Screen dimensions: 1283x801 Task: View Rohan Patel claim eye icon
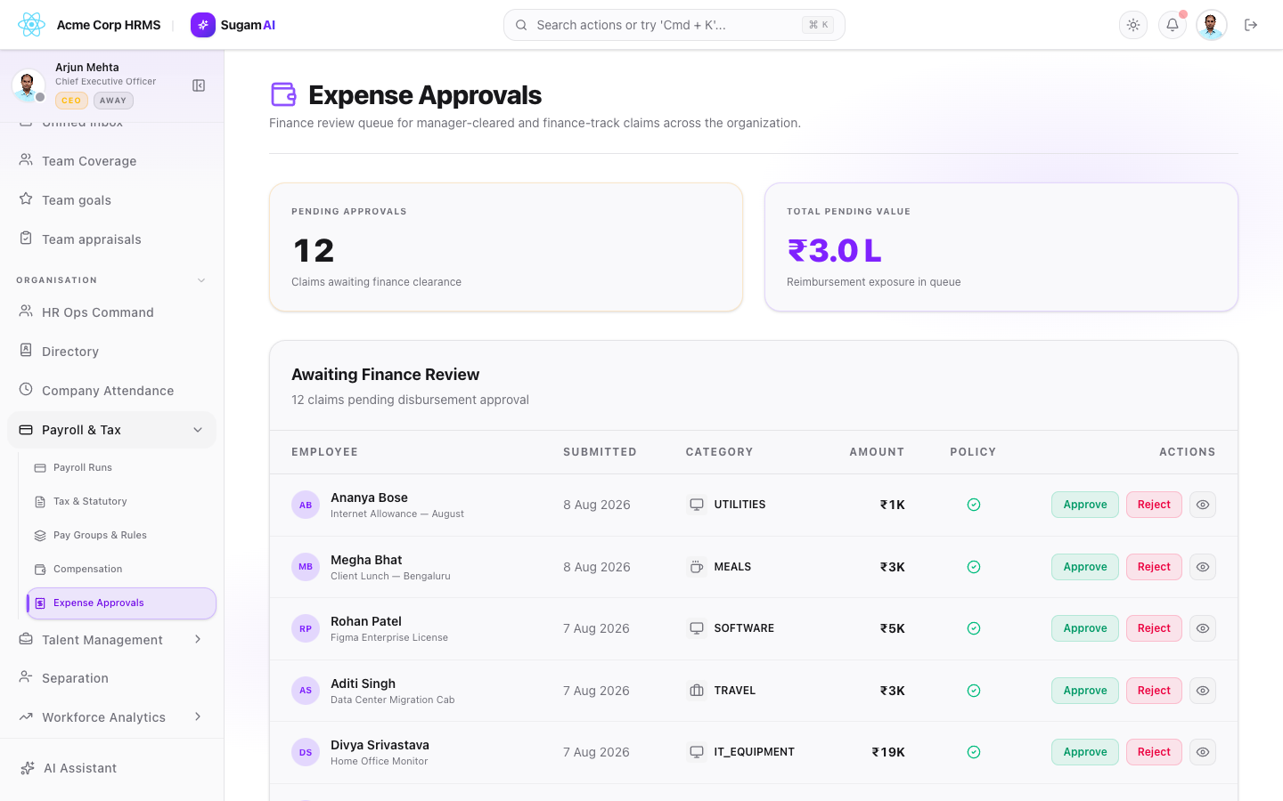point(1203,628)
